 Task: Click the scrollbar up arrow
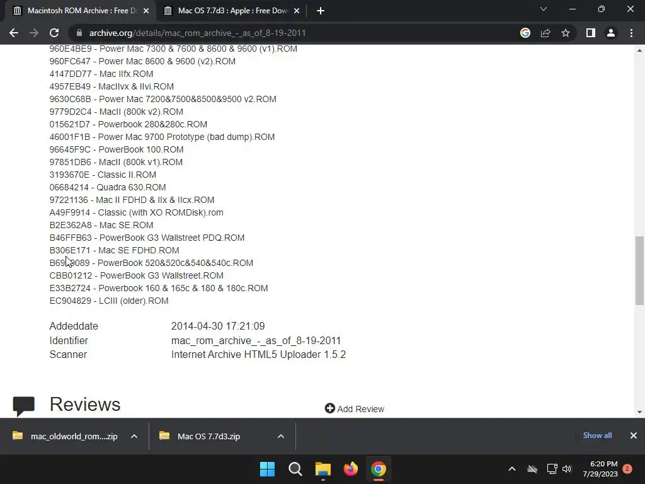click(x=639, y=50)
